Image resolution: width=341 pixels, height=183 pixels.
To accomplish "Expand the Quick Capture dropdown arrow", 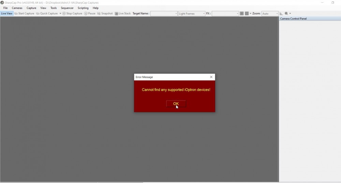I will click(60, 14).
